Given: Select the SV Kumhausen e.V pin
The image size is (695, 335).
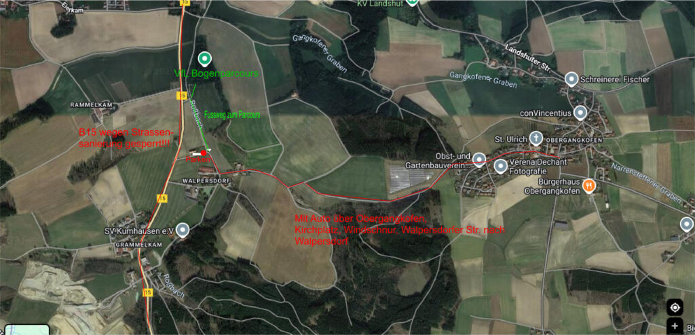Looking at the screenshot, I should 182,231.
